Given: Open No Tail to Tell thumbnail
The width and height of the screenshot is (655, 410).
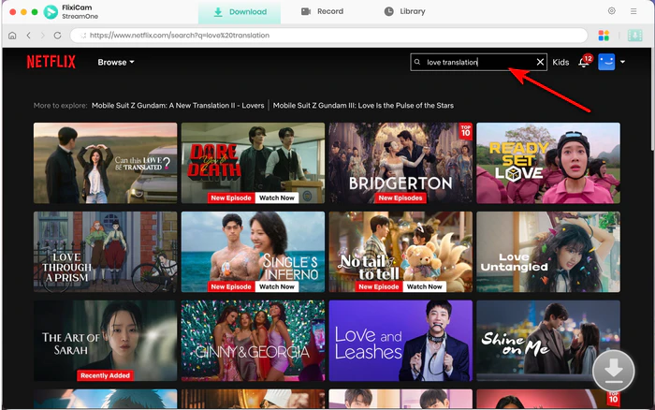Looking at the screenshot, I should coord(400,252).
